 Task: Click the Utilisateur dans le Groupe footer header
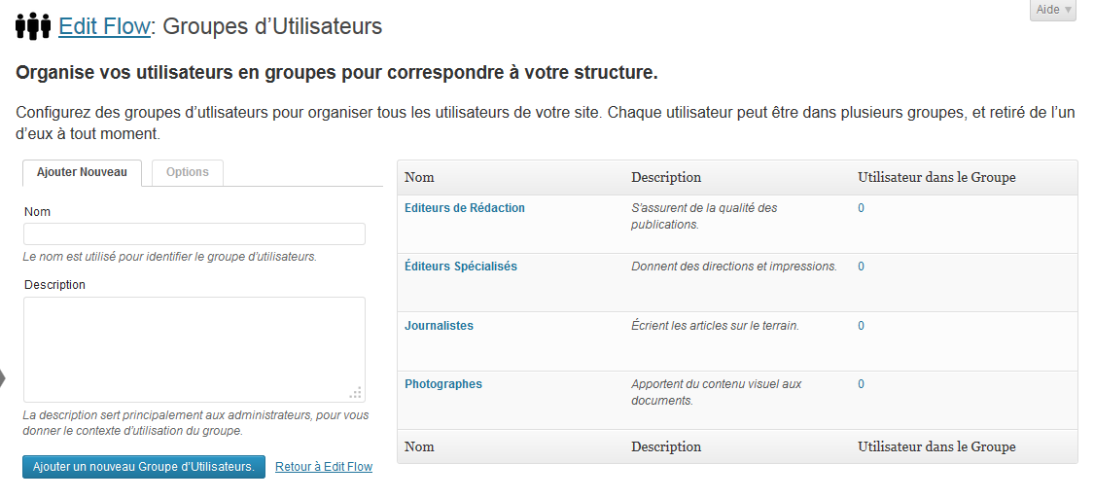[936, 446]
